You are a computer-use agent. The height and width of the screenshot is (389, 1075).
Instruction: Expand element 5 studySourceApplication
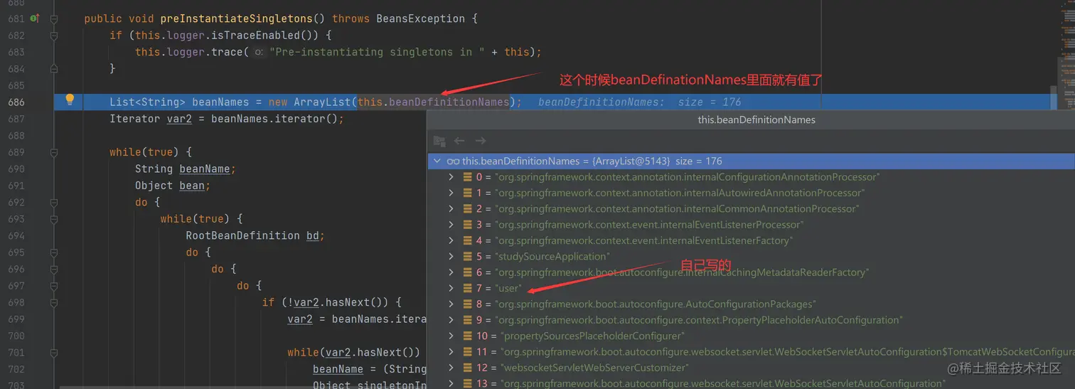[x=451, y=256]
